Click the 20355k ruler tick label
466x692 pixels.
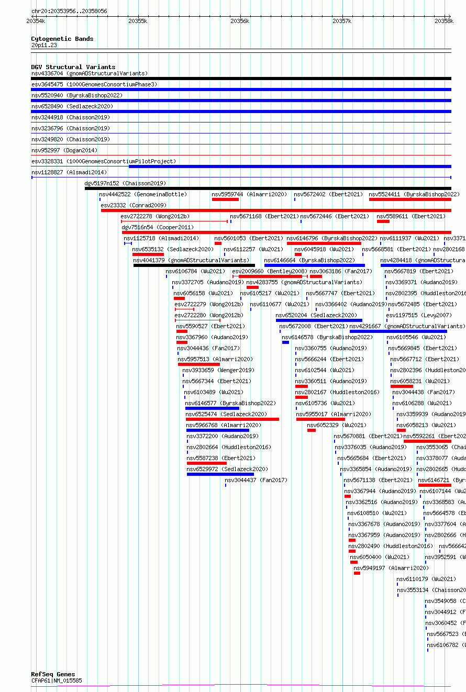point(138,21)
